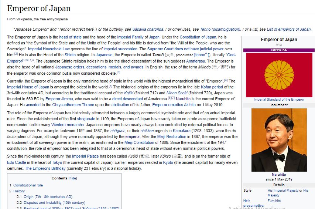Jump to 'History' contents entry

19,191
